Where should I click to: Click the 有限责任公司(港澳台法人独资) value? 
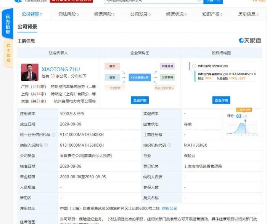pyautogui.click(x=86, y=156)
